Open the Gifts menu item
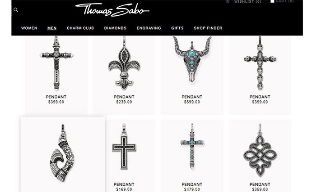Image resolution: width=316 pixels, height=192 pixels. point(177,28)
